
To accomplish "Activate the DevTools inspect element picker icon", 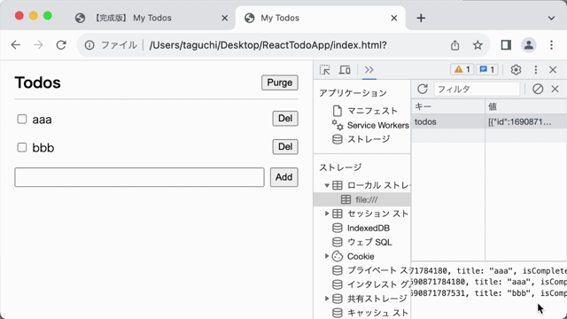I will [325, 70].
